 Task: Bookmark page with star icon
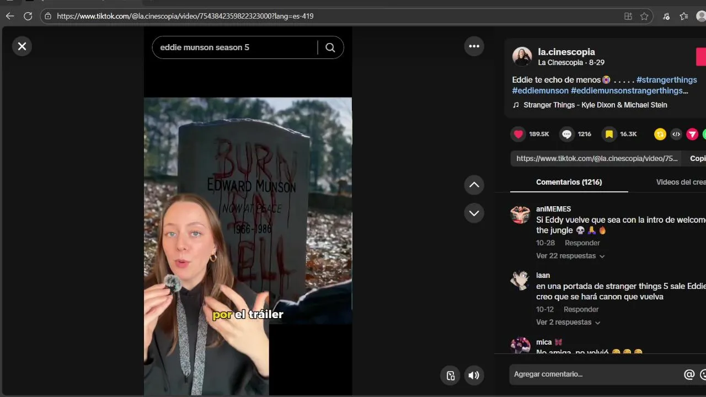644,16
